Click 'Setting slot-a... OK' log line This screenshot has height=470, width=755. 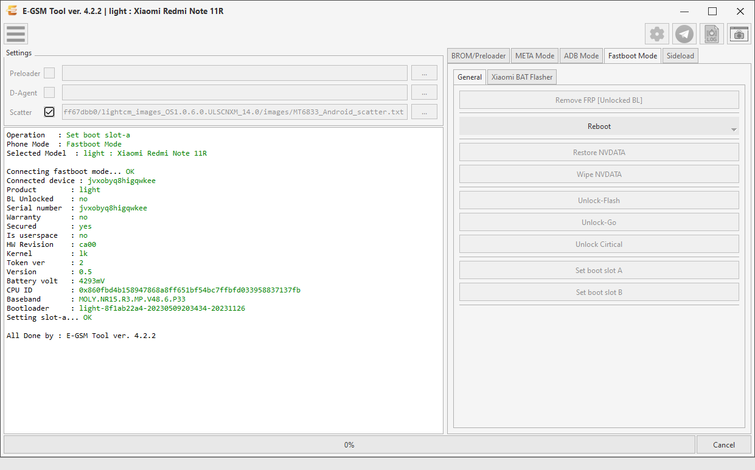(49, 317)
